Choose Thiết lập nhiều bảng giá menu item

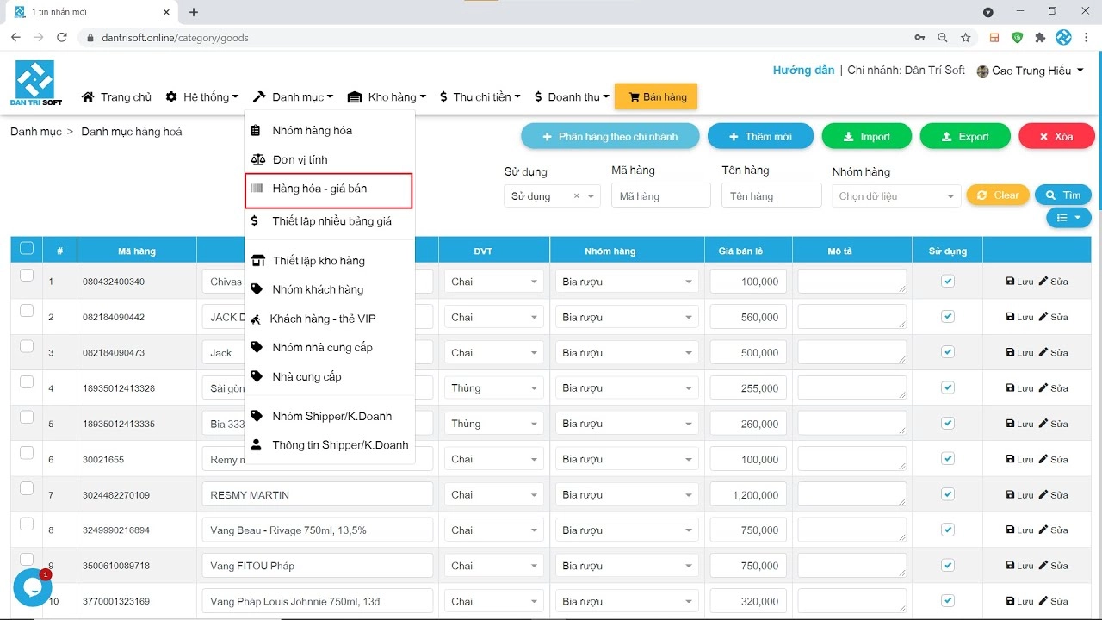pyautogui.click(x=330, y=221)
